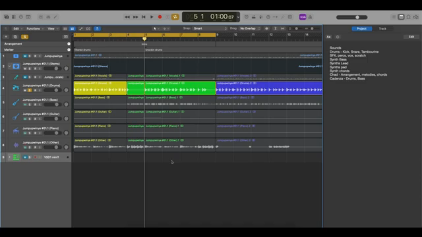Adjust the master volume slider
Screen dimensions: 422x237
tap(351, 17)
